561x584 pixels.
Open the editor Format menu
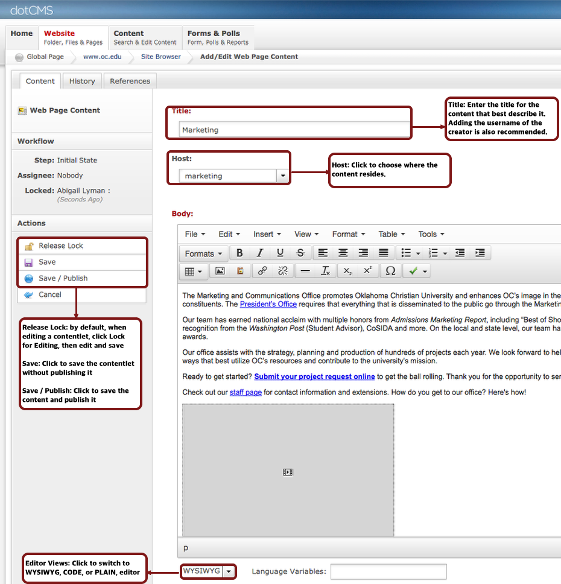[348, 234]
